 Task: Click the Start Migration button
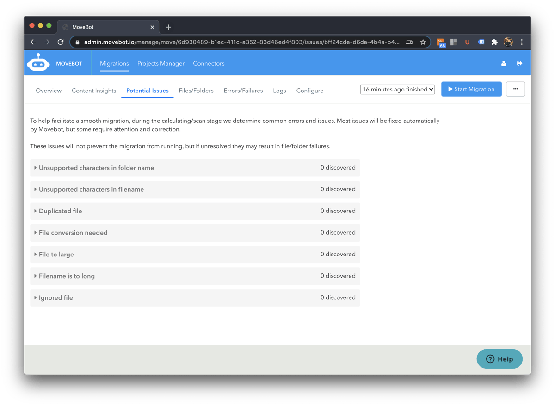[471, 89]
